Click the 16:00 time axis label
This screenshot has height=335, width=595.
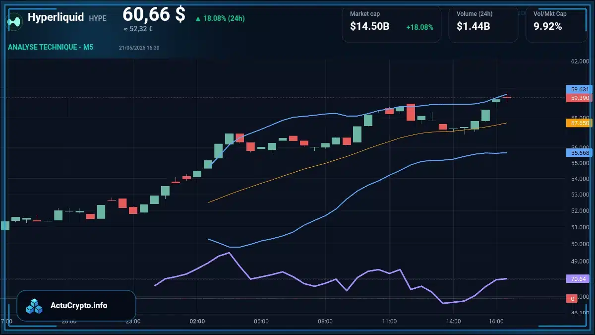(x=496, y=322)
